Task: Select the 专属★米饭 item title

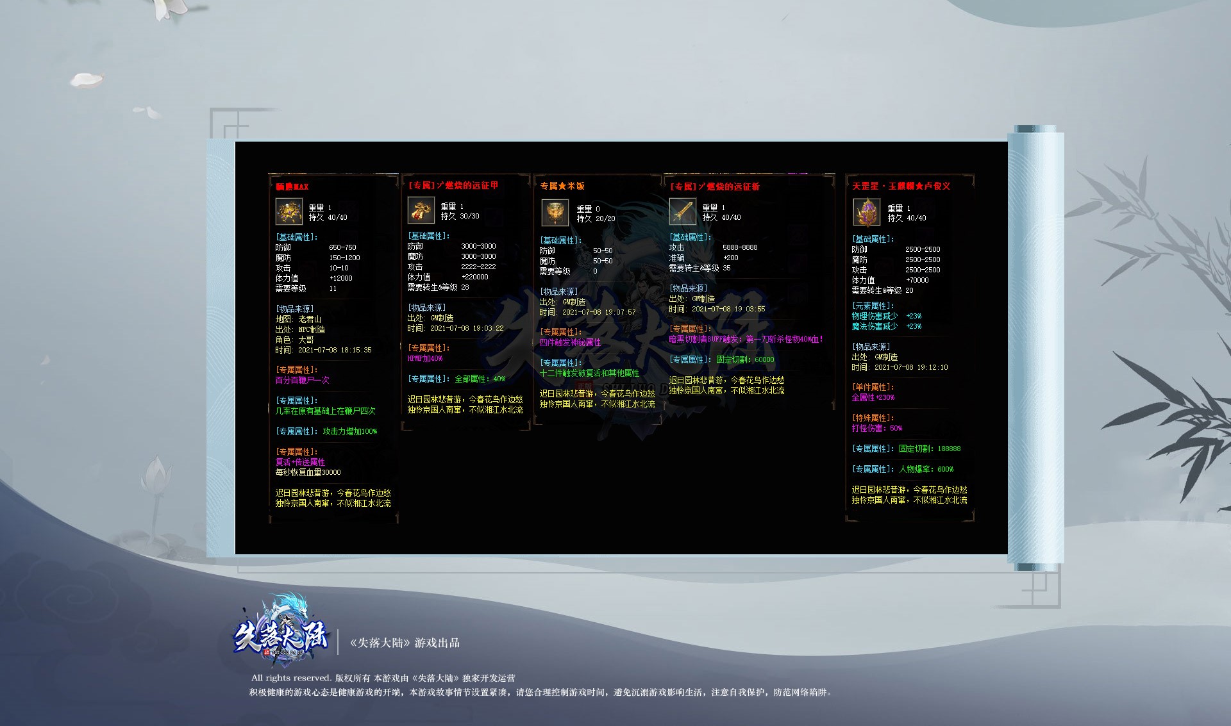Action: 562,186
